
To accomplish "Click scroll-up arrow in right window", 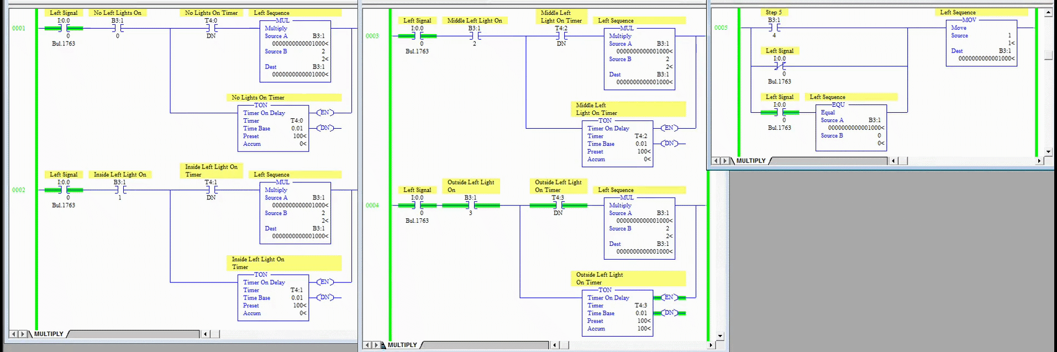I will [1048, 12].
